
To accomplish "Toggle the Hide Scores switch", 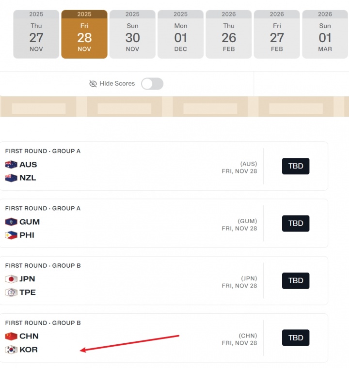I will tap(152, 84).
